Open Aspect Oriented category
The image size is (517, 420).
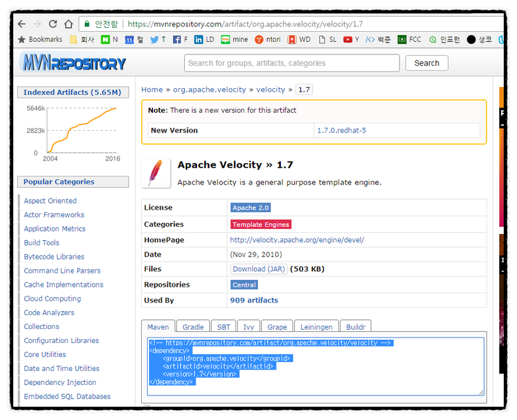(x=50, y=201)
